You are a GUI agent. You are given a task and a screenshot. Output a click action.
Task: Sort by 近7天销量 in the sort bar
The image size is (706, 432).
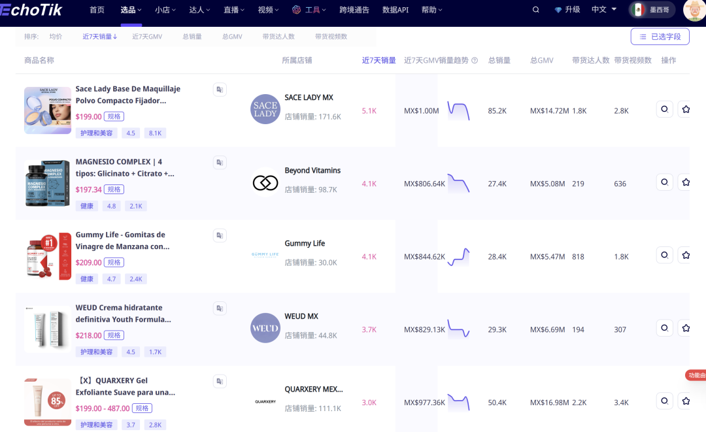pos(99,37)
